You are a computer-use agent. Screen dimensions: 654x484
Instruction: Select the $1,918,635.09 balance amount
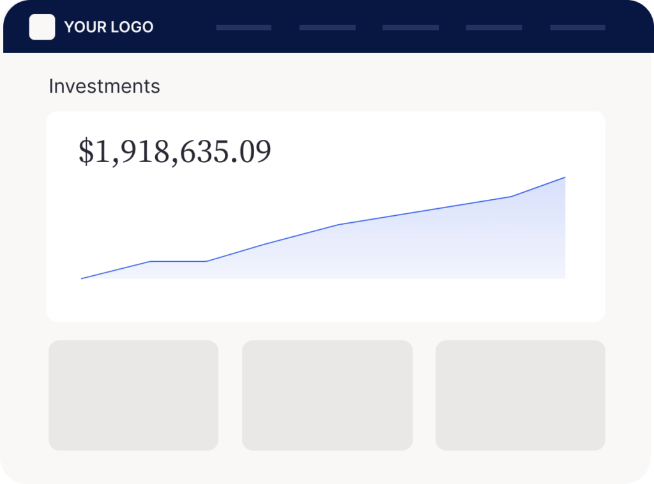click(174, 151)
